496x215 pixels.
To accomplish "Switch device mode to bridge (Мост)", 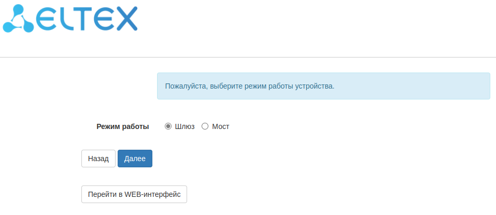I will pyautogui.click(x=205, y=126).
